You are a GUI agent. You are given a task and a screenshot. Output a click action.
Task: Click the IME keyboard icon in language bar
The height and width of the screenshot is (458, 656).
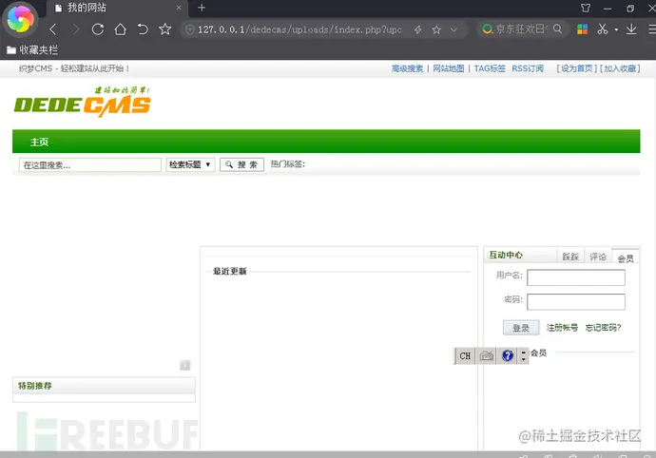tap(486, 356)
